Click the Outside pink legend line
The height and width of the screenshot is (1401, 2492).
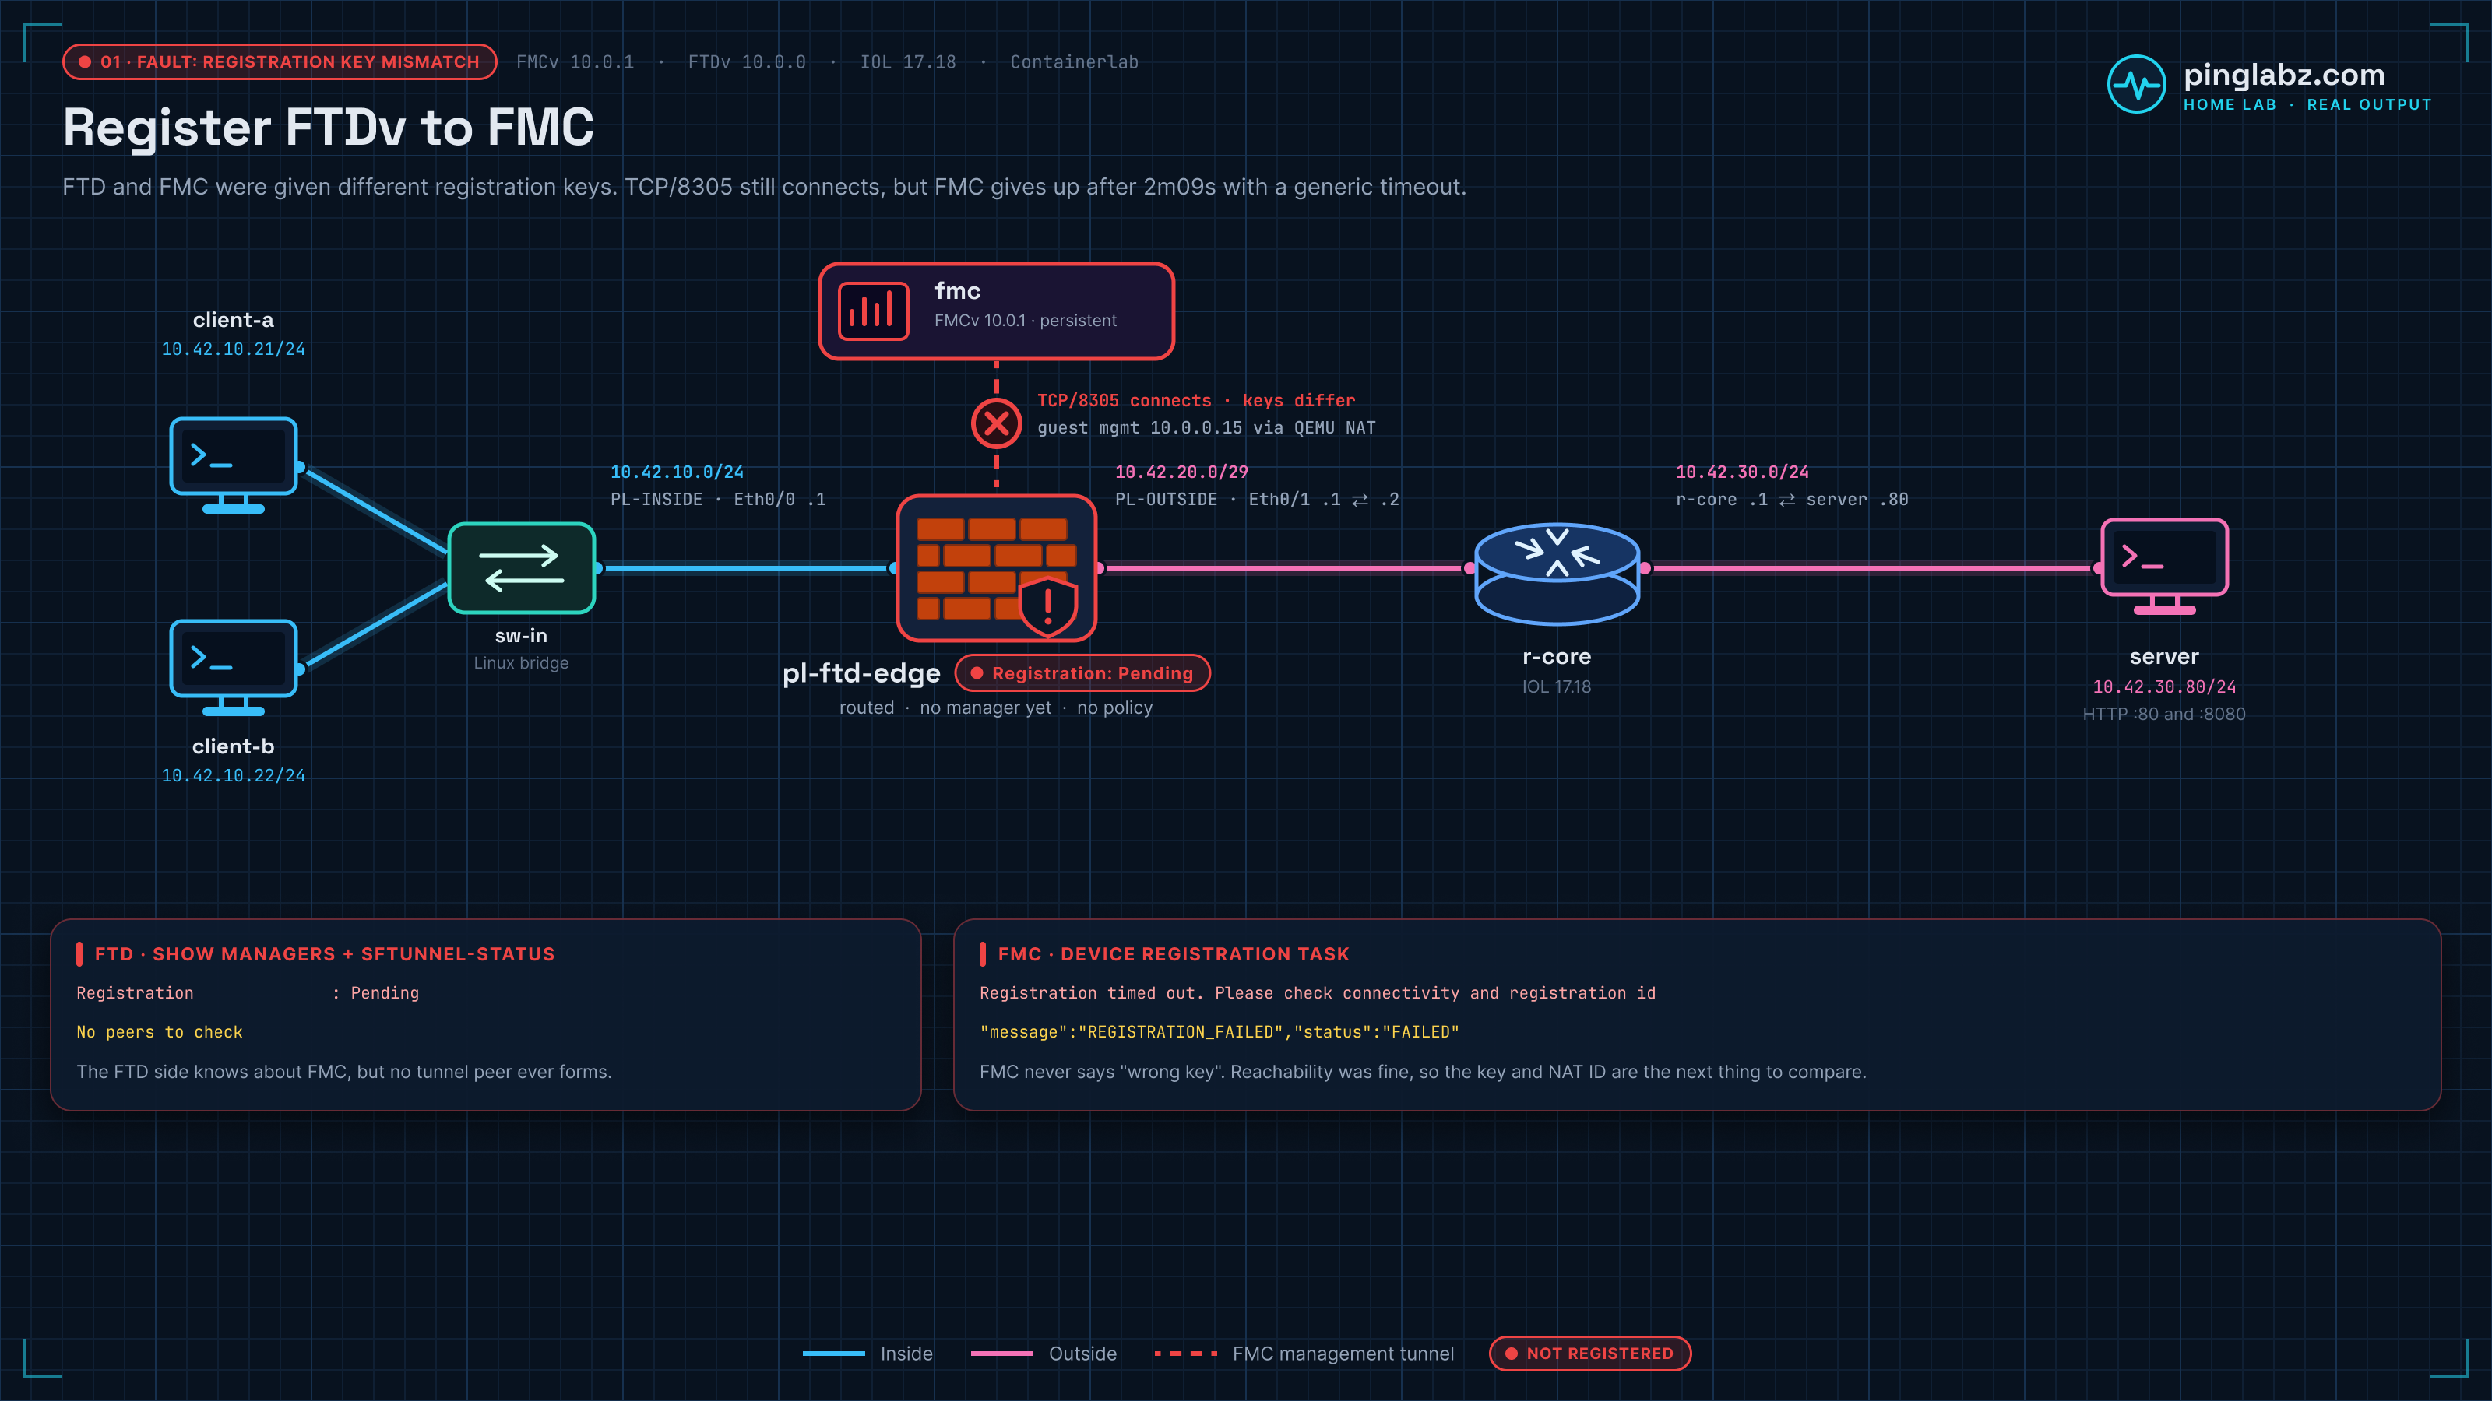[1002, 1354]
